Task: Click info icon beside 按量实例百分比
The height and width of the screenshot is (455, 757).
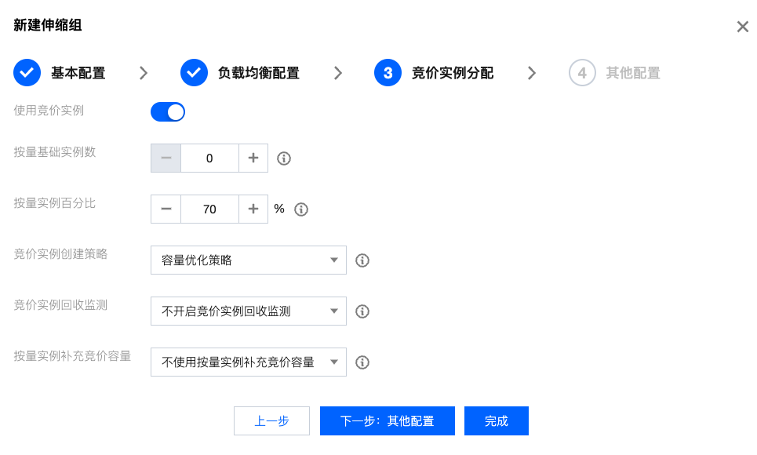Action: tap(301, 209)
